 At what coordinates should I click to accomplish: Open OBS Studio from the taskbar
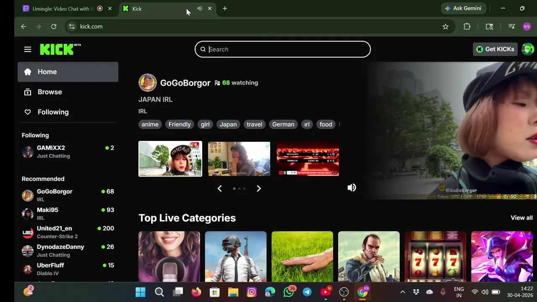coord(344,292)
